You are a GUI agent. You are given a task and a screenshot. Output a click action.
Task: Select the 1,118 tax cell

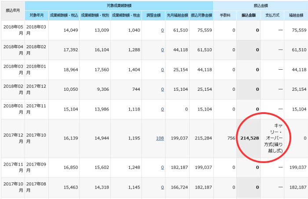(x=126, y=109)
